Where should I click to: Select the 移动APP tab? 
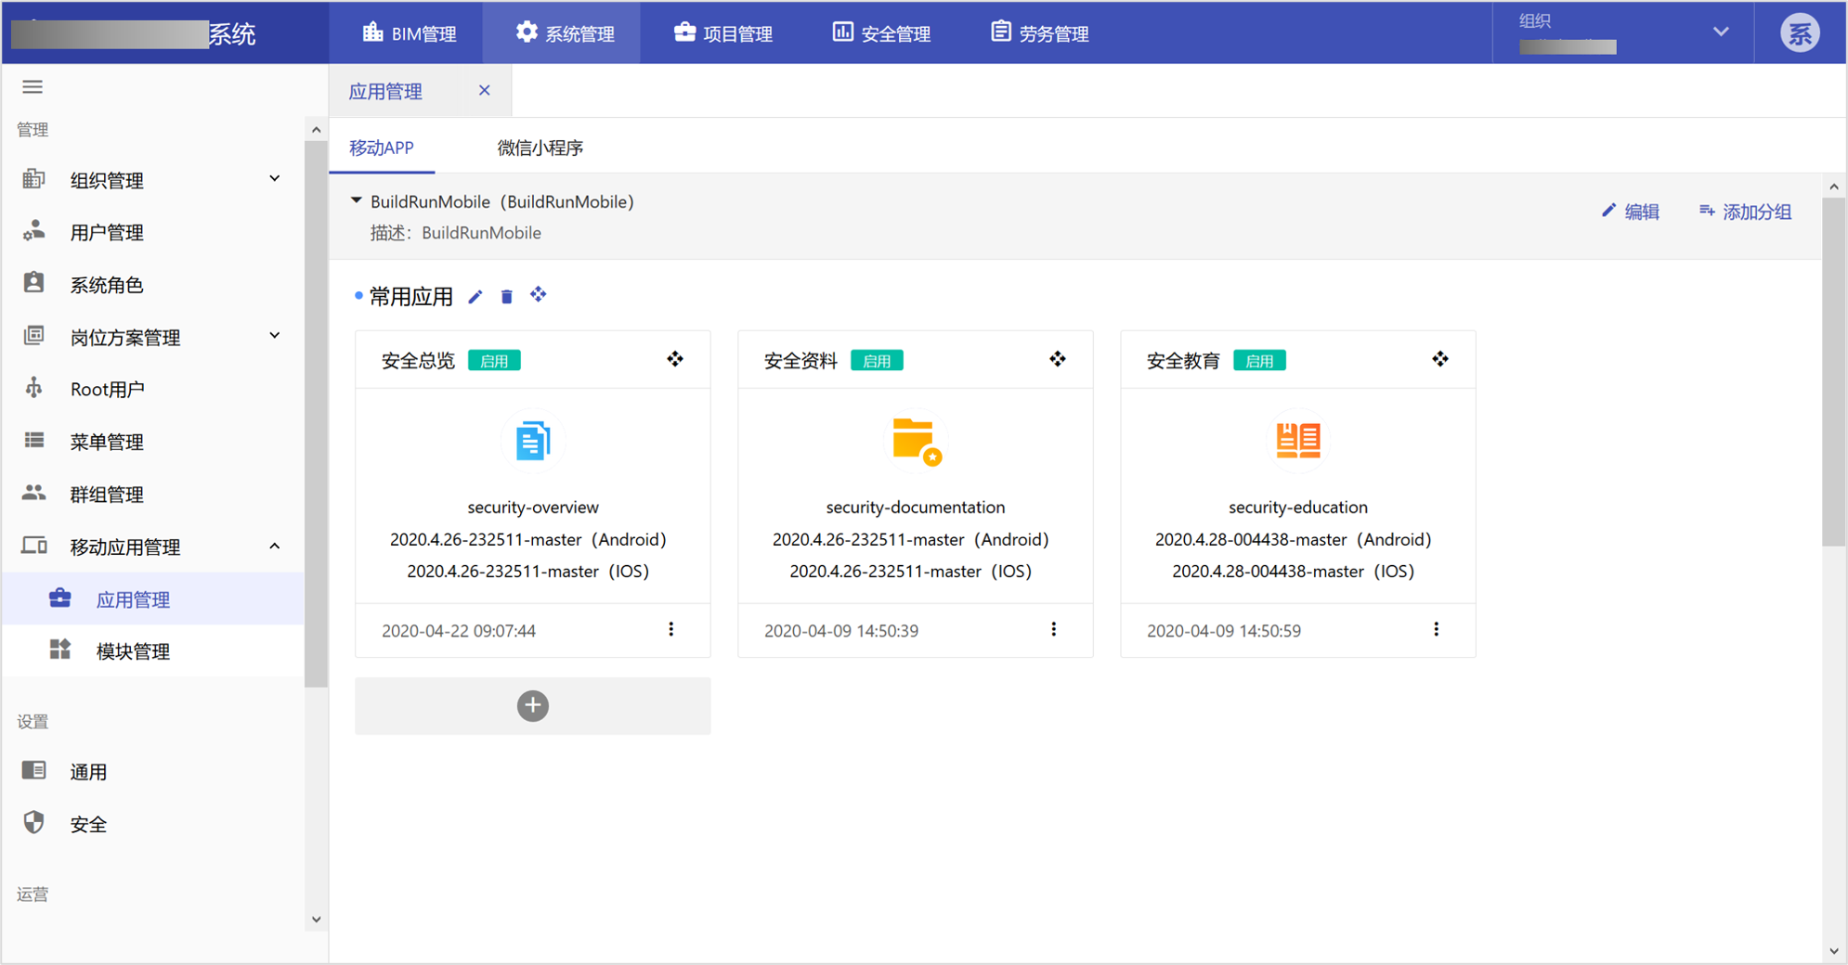pos(382,148)
